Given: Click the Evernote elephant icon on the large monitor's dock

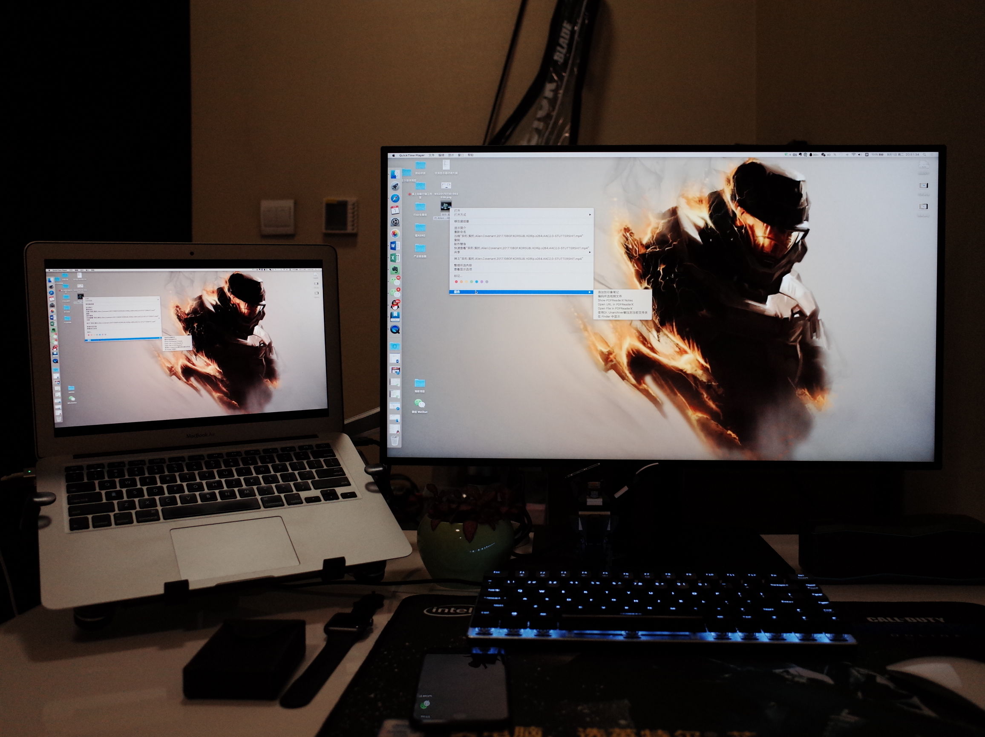Looking at the screenshot, I should (x=395, y=269).
